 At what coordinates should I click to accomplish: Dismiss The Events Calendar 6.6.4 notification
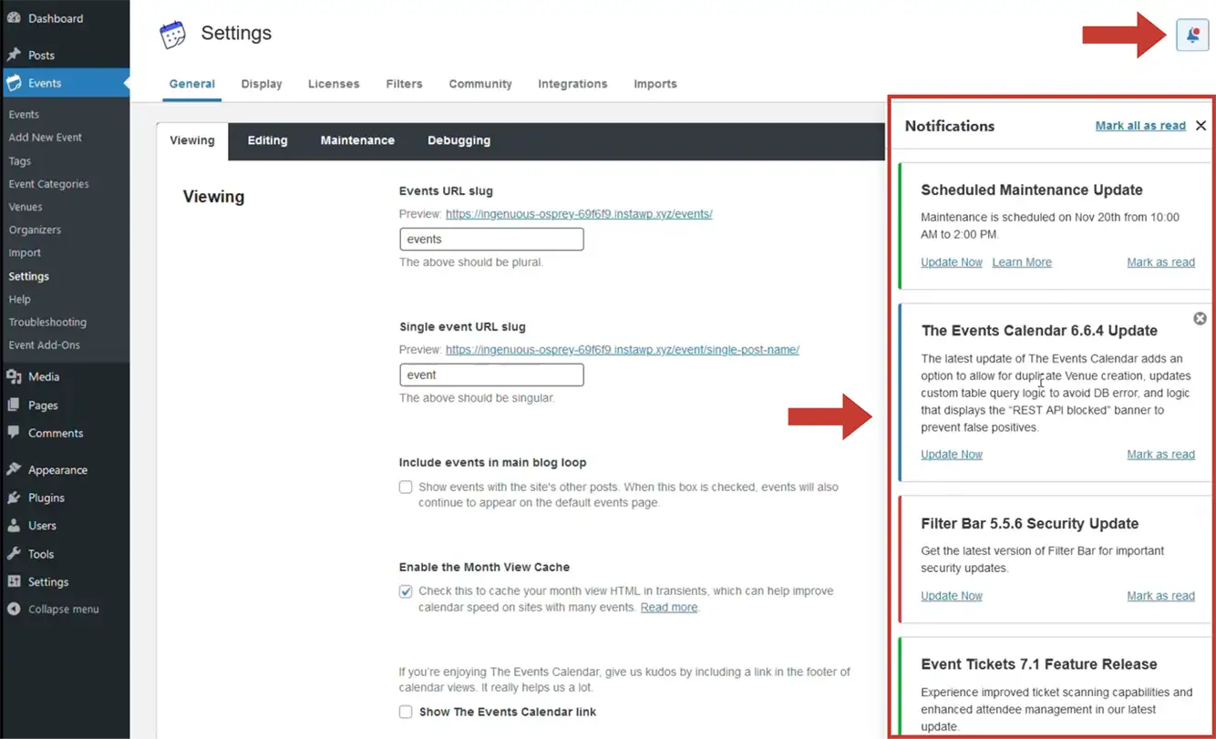click(x=1200, y=318)
